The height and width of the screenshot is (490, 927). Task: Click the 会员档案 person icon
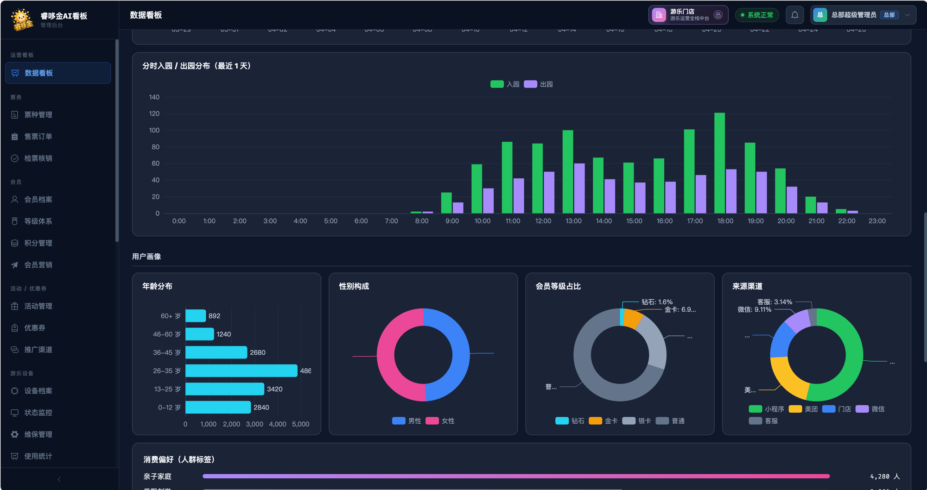(x=15, y=200)
